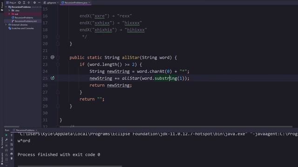Click the w*ord output line in console
This screenshot has width=298, height=167.
pyautogui.click(x=24, y=141)
